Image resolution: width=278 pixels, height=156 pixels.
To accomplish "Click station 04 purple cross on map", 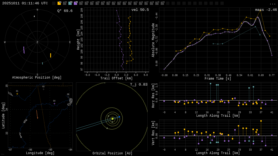I will point(54,103).
